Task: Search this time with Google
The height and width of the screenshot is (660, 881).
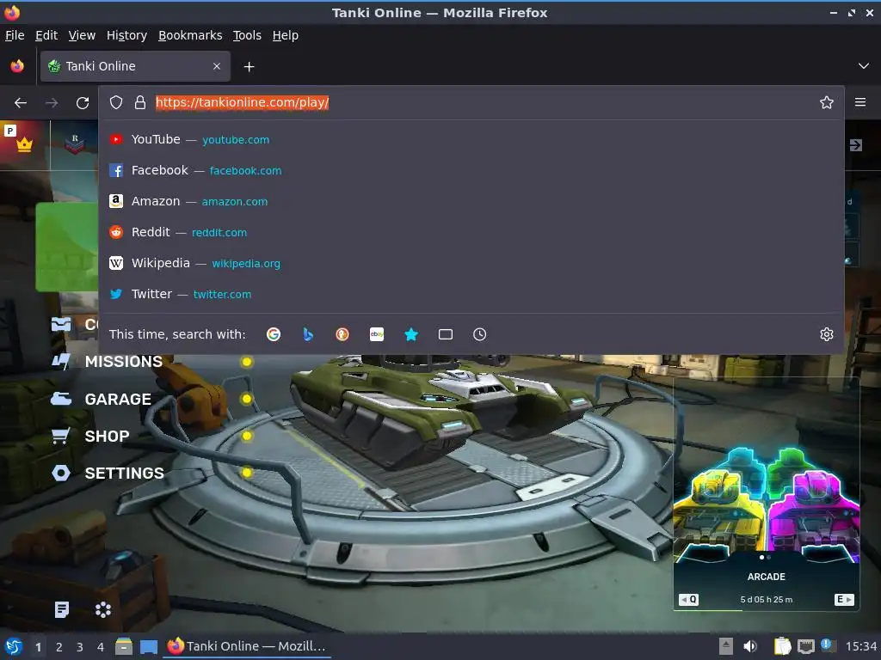Action: pos(274,334)
